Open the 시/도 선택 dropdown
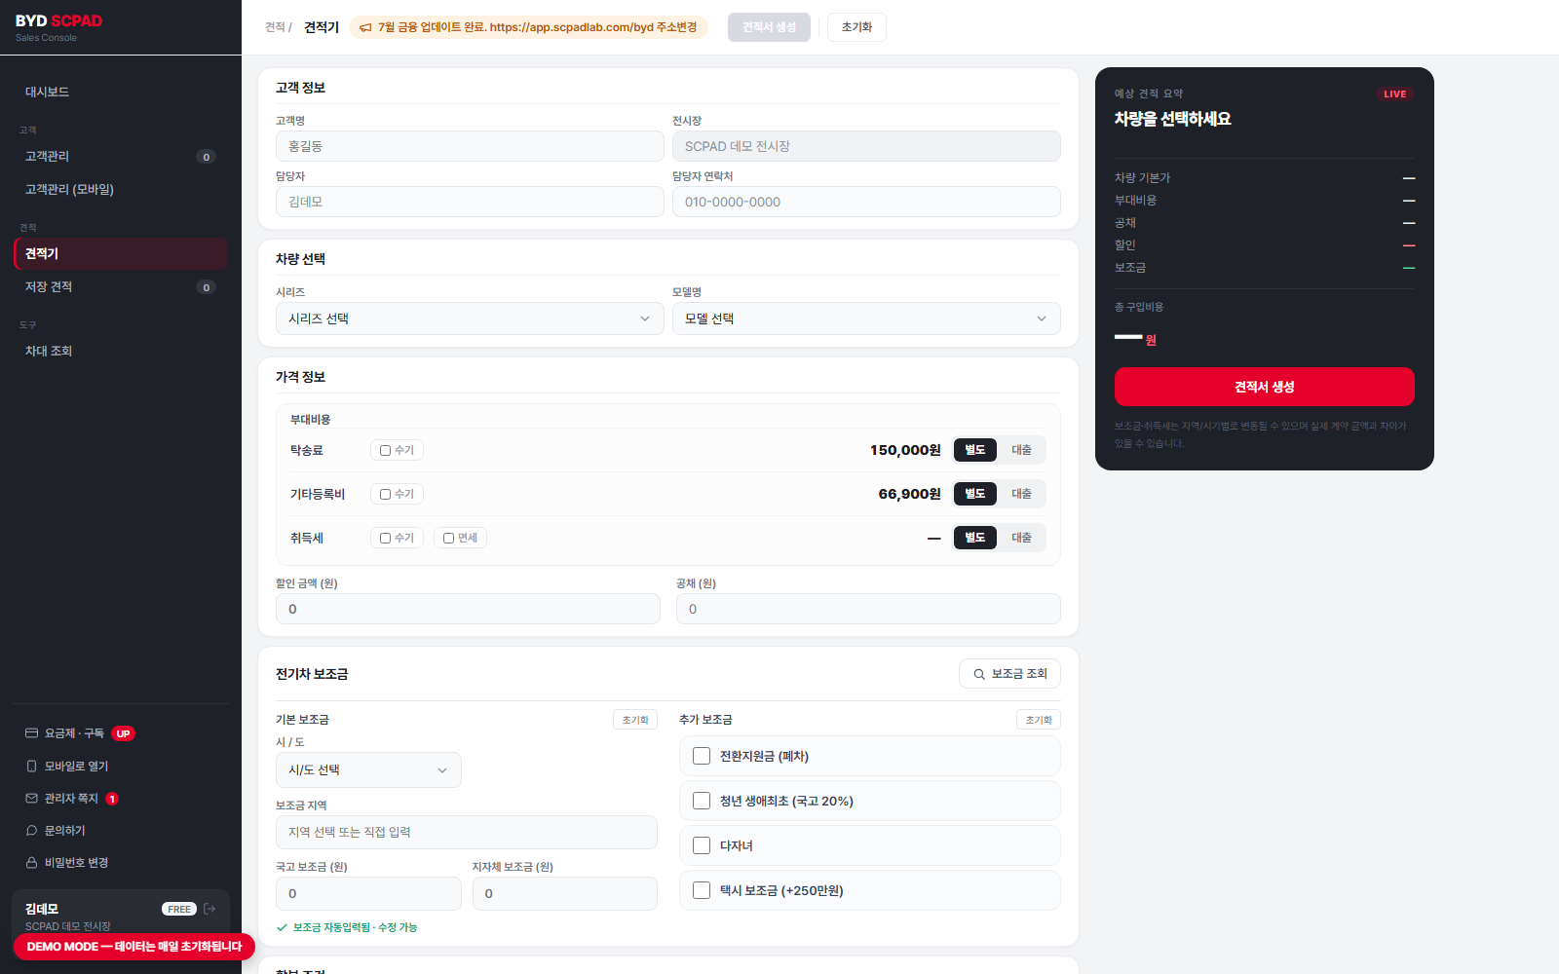This screenshot has height=974, width=1559. 368,769
